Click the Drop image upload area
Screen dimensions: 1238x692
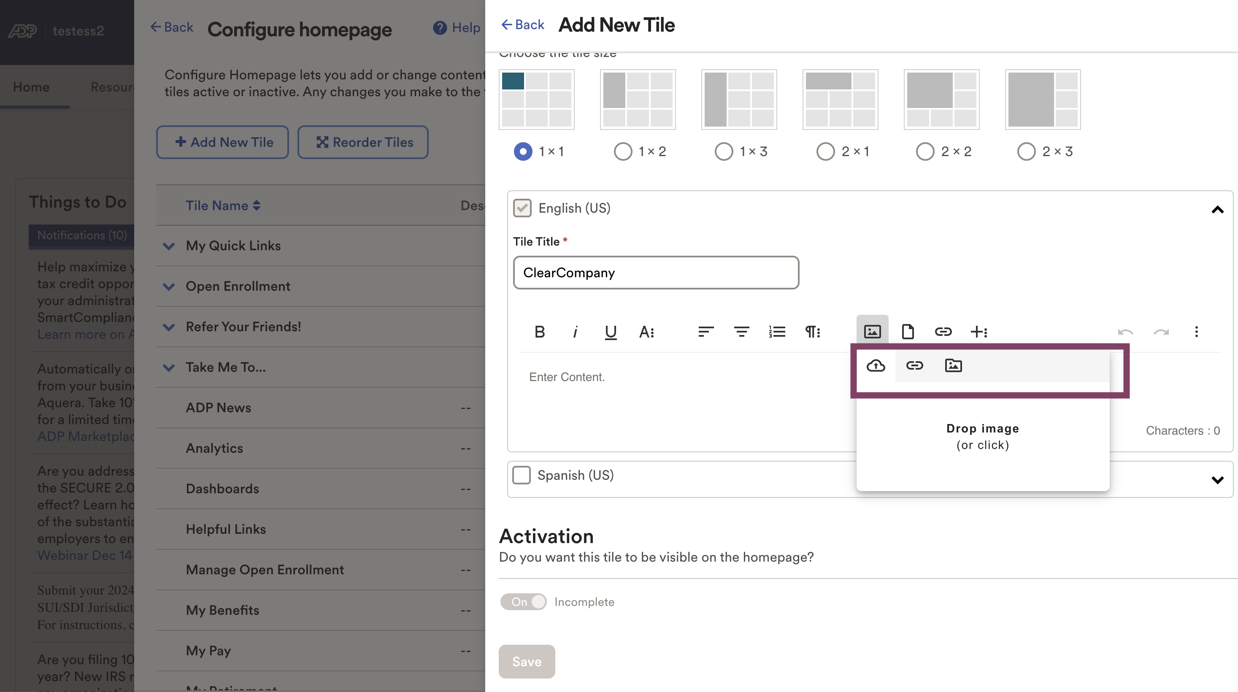[983, 436]
